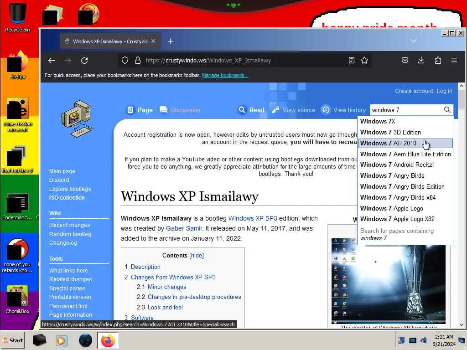Open the Ismailawy desktop screenshot thumbnail
The width and height of the screenshot is (467, 350).
(x=389, y=281)
